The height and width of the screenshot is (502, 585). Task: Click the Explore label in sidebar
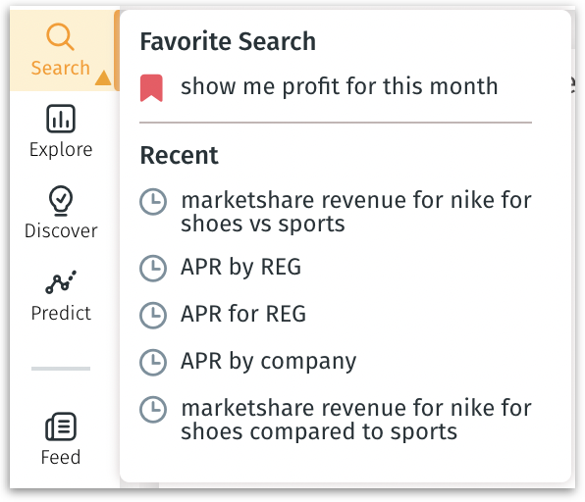[61, 150]
